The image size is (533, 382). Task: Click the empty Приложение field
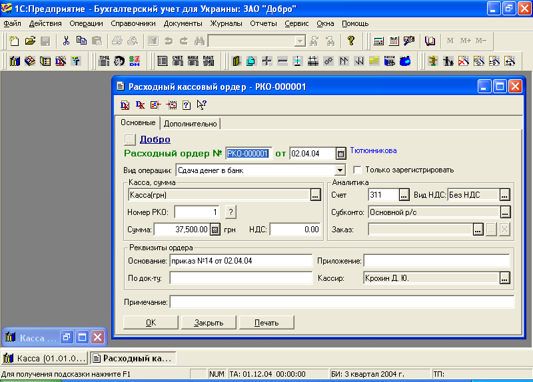point(436,261)
